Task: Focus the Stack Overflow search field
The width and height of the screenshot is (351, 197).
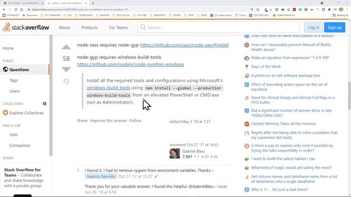Action: (218, 27)
